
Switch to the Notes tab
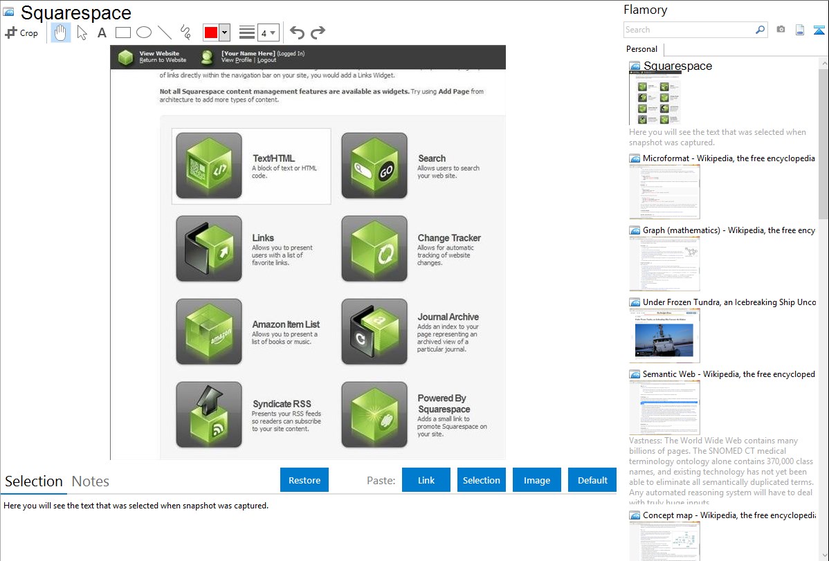91,481
